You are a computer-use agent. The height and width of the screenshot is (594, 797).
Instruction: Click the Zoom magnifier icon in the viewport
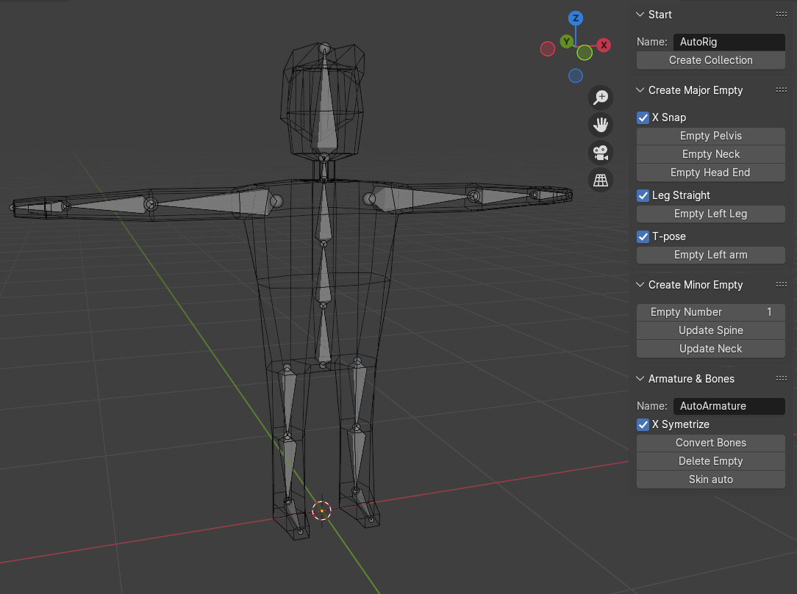pos(601,96)
